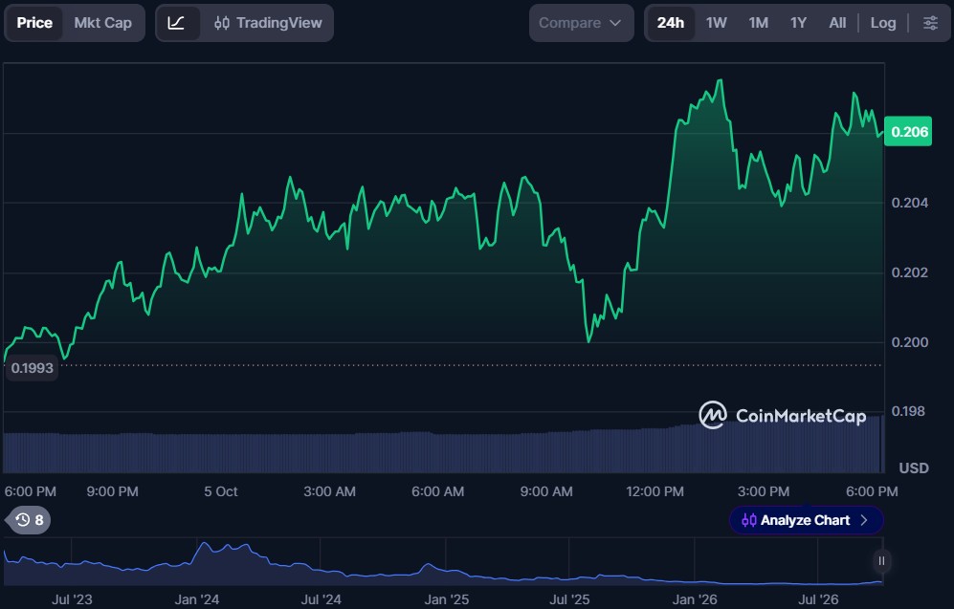
Task: Click the Jan '24 peak in the overview chart
Action: coord(205,543)
